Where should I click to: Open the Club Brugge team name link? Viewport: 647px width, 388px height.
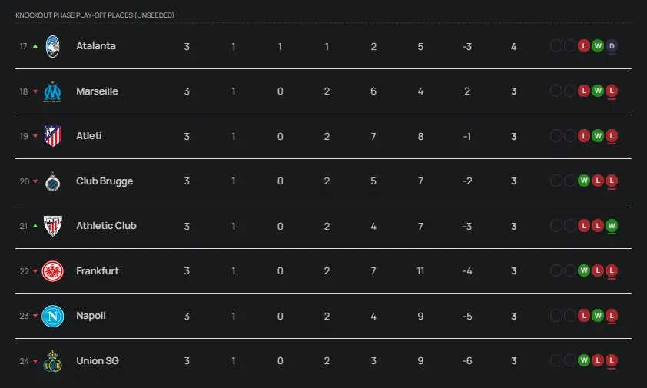point(105,181)
